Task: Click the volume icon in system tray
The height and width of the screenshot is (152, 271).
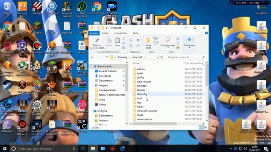Action: tap(245, 149)
